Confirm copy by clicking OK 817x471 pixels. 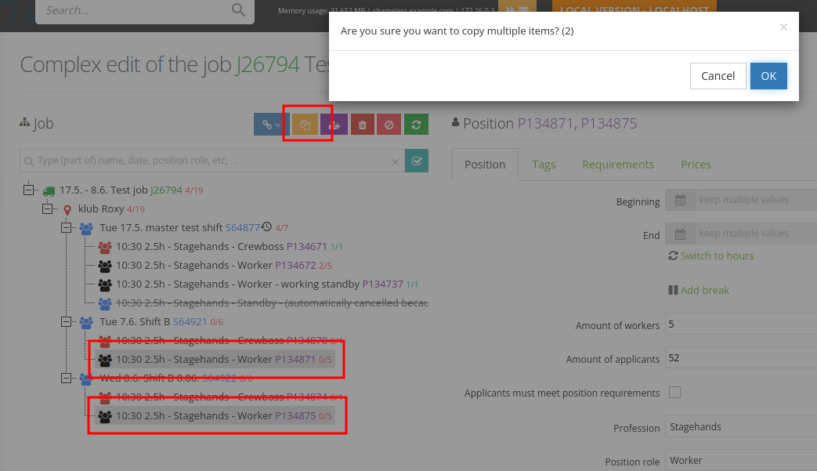point(768,76)
